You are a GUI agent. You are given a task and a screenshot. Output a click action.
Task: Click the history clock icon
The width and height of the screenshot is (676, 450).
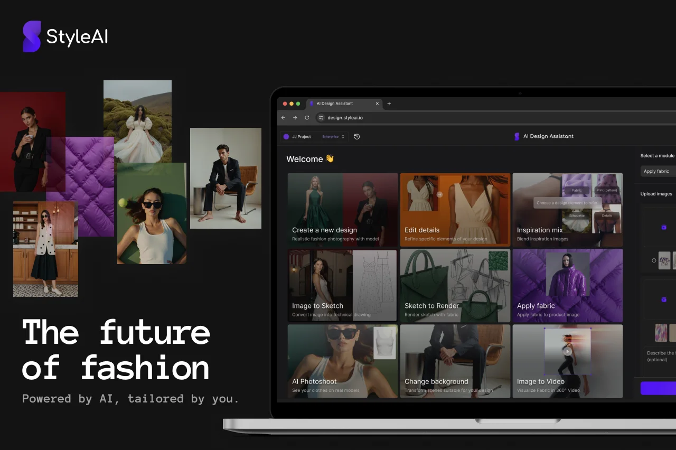(357, 137)
